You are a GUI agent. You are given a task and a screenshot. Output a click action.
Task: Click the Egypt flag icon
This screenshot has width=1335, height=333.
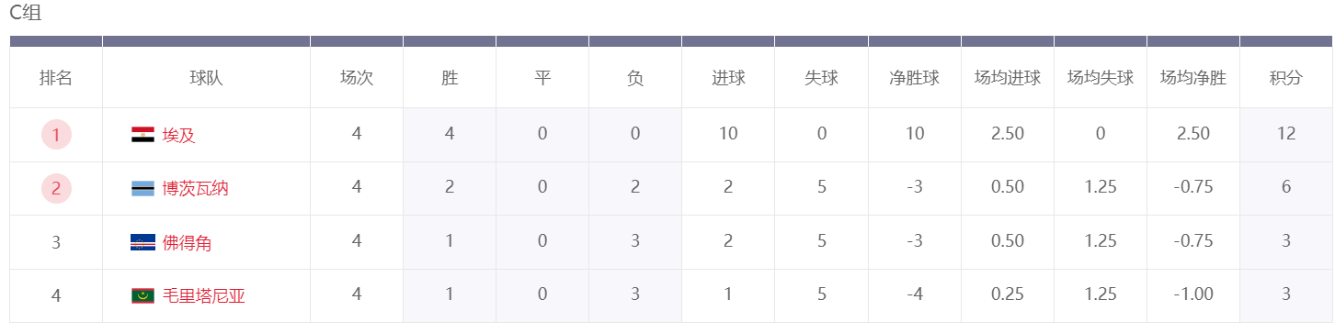click(x=143, y=135)
